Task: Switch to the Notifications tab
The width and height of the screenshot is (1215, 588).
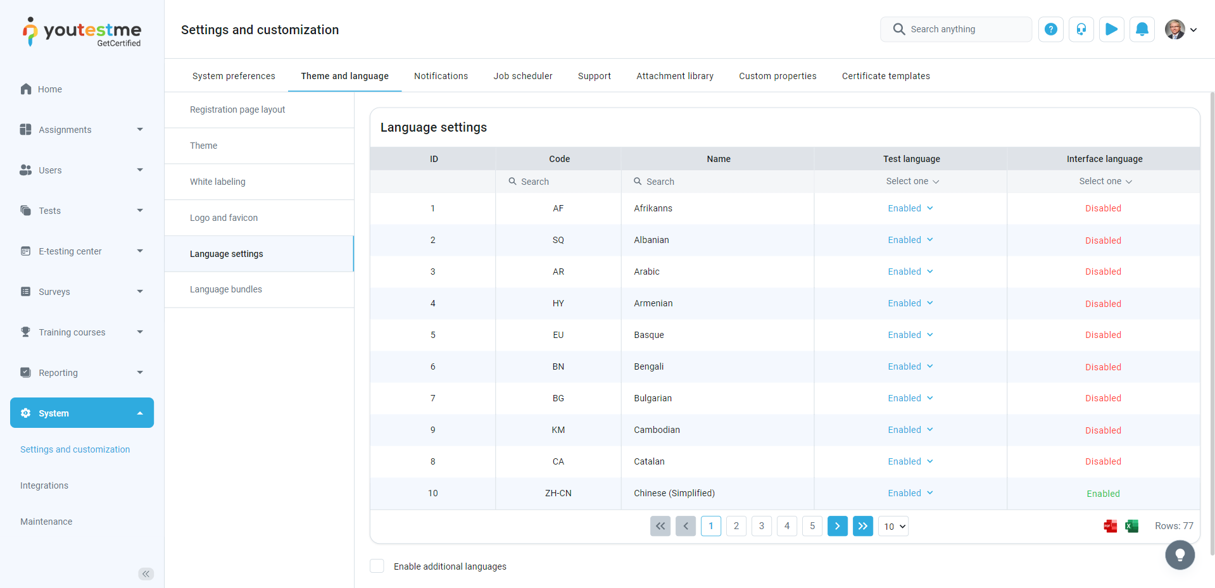Action: tap(441, 76)
